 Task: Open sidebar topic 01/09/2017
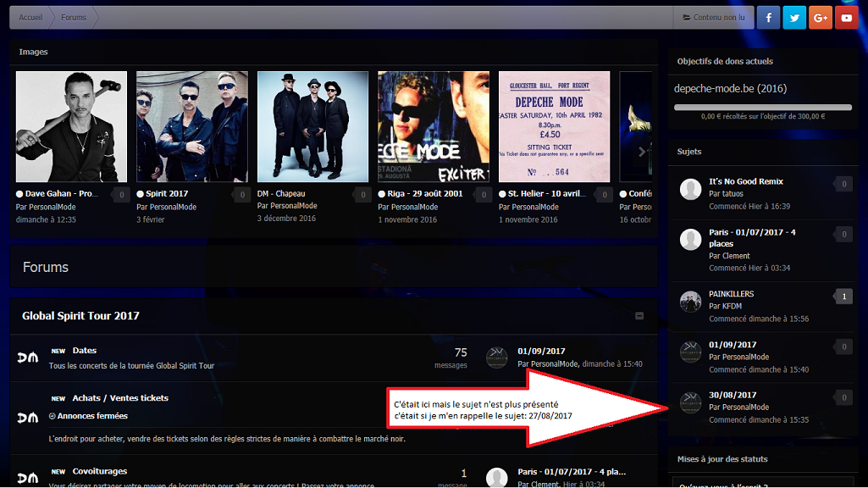tap(733, 345)
